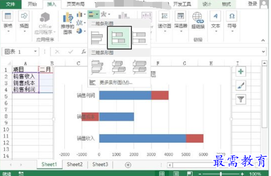Open 推荐的图表 recommended charts
Viewport: 271px width, 176px height.
[x=68, y=23]
